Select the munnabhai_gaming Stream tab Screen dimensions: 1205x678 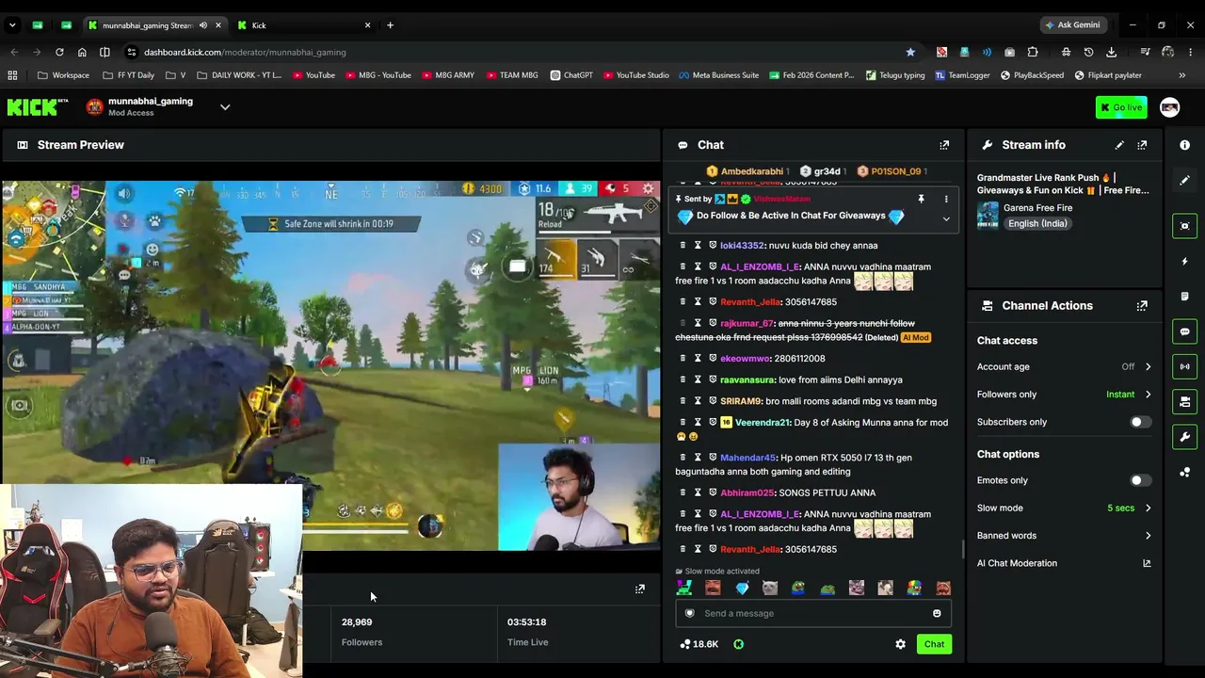[x=153, y=25]
